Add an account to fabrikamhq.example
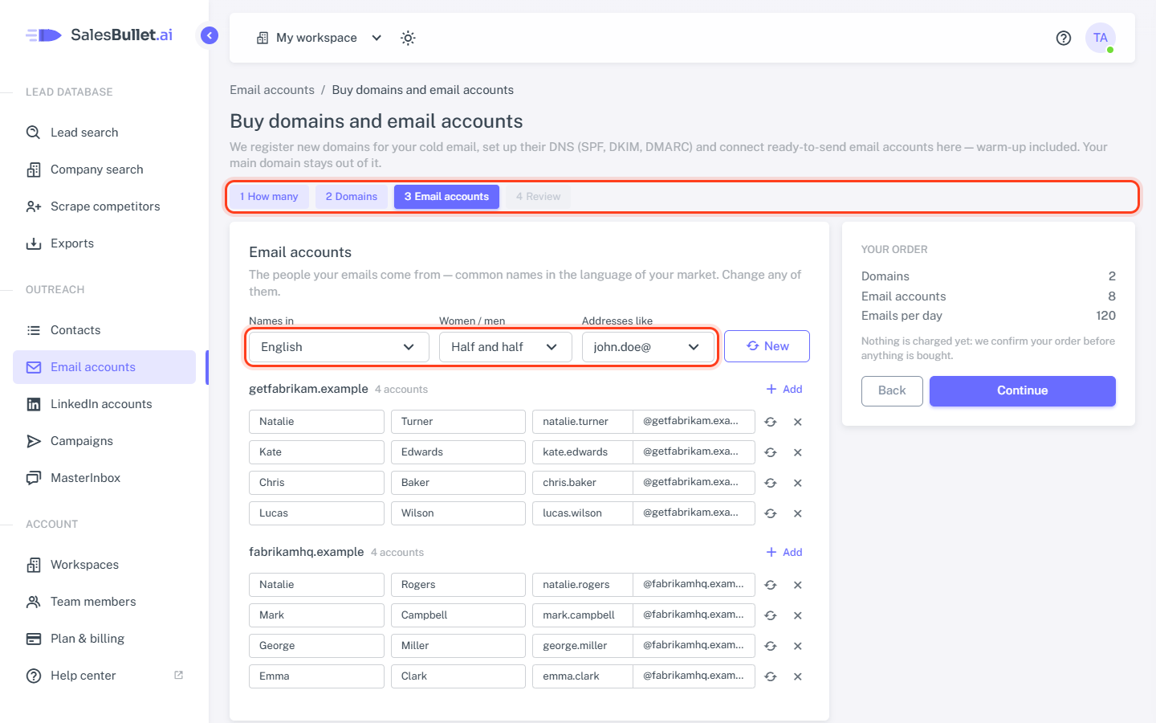The image size is (1156, 723). (784, 552)
